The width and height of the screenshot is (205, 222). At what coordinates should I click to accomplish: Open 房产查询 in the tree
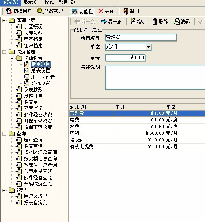point(33,140)
